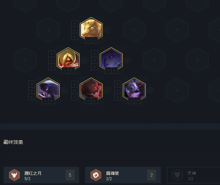Viewport: 220px width, 185px height.
Task: Add bottom item slot to purple headdress champion
Action: (118, 97)
